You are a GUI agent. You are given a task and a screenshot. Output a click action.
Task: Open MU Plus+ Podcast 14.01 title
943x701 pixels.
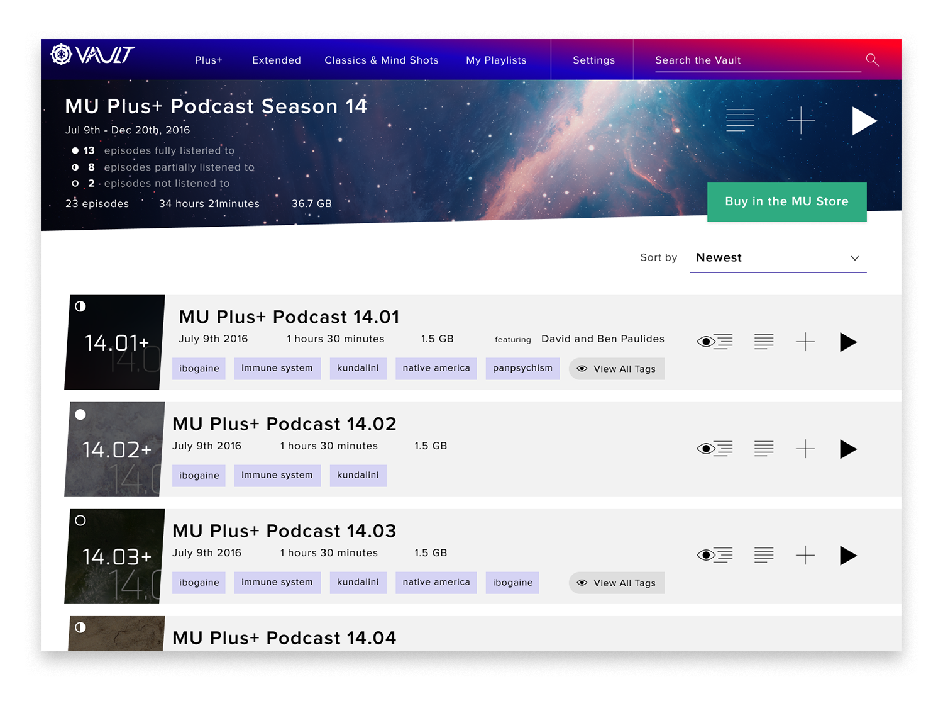tap(289, 317)
